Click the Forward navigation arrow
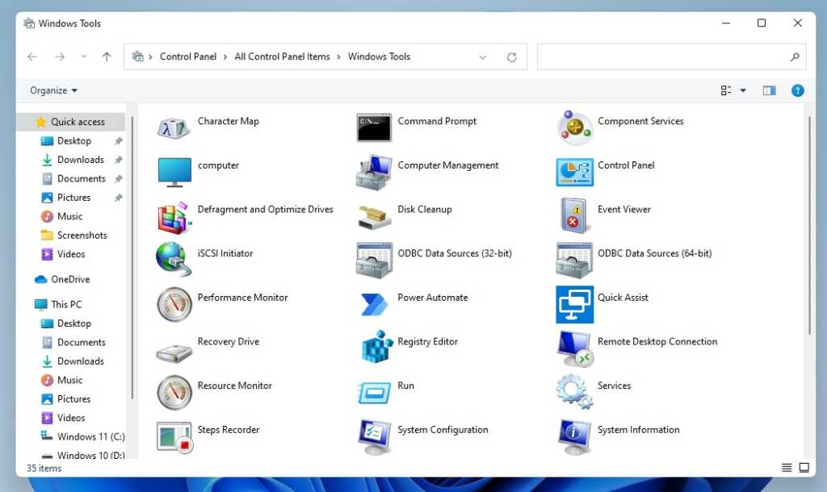The height and width of the screenshot is (492, 827). coord(60,56)
